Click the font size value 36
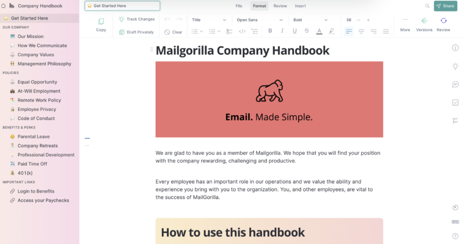Image resolution: width=463 pixels, height=244 pixels. 349,20
